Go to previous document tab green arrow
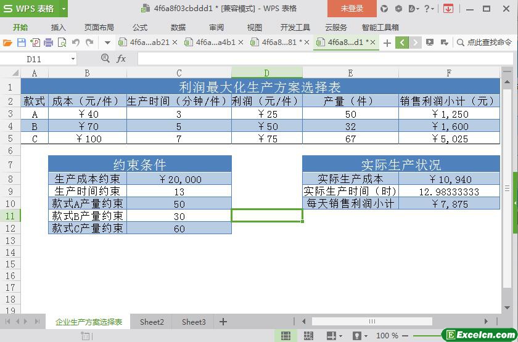 click(401, 43)
